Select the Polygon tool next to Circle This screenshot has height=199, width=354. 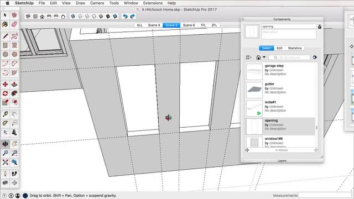click(14, 54)
